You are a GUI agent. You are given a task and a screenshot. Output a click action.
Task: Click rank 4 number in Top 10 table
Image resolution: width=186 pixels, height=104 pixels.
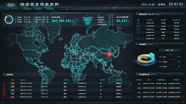coord(138,32)
